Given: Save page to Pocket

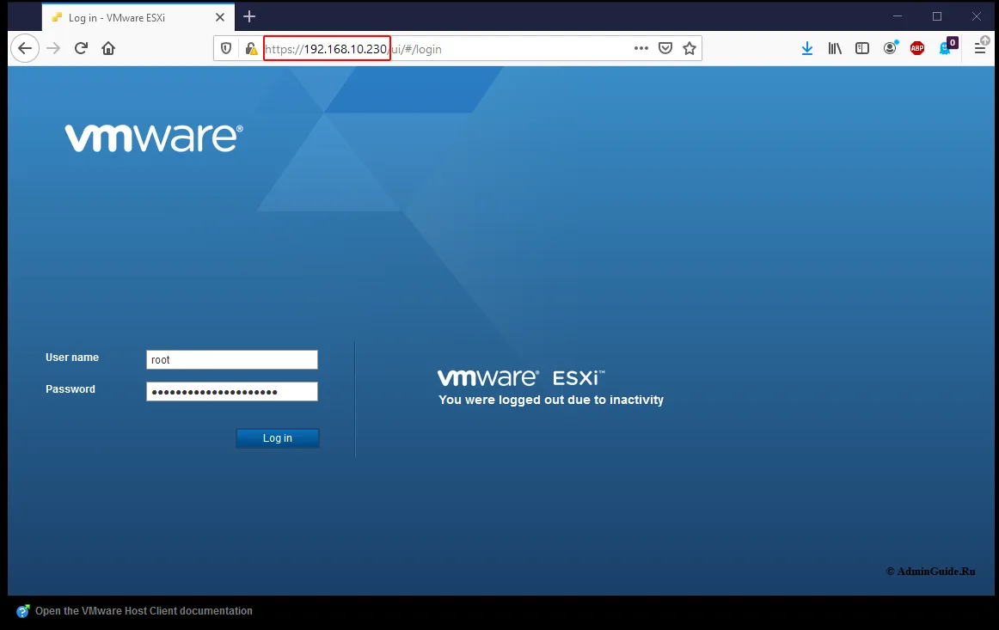Looking at the screenshot, I should pos(665,48).
